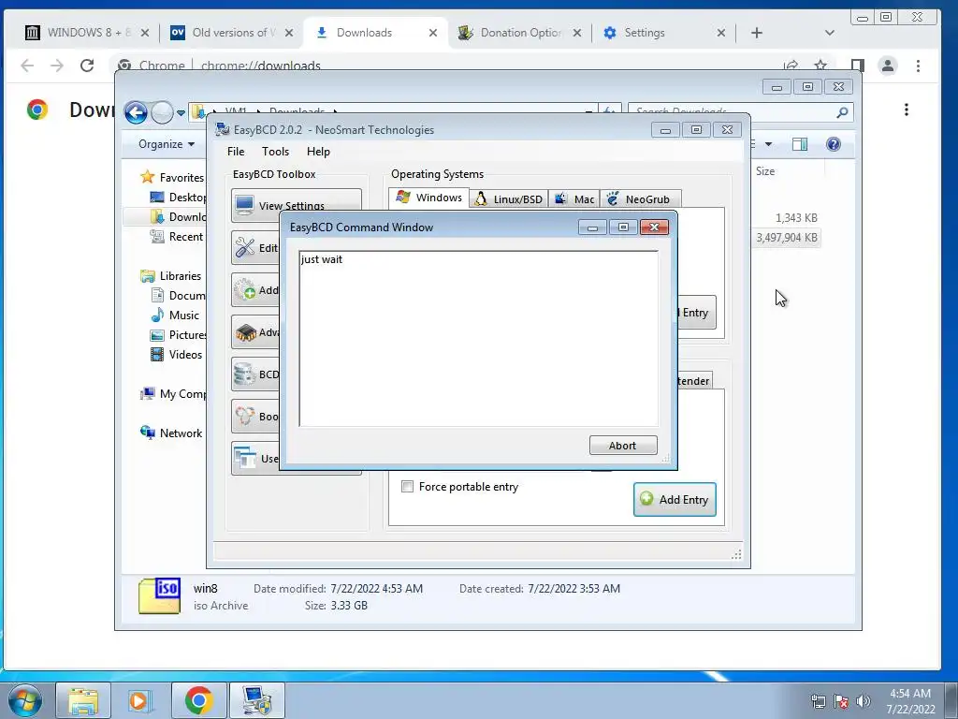Open the Downloads page three-dot menu
Viewport: 958px width, 719px height.
pos(906,110)
